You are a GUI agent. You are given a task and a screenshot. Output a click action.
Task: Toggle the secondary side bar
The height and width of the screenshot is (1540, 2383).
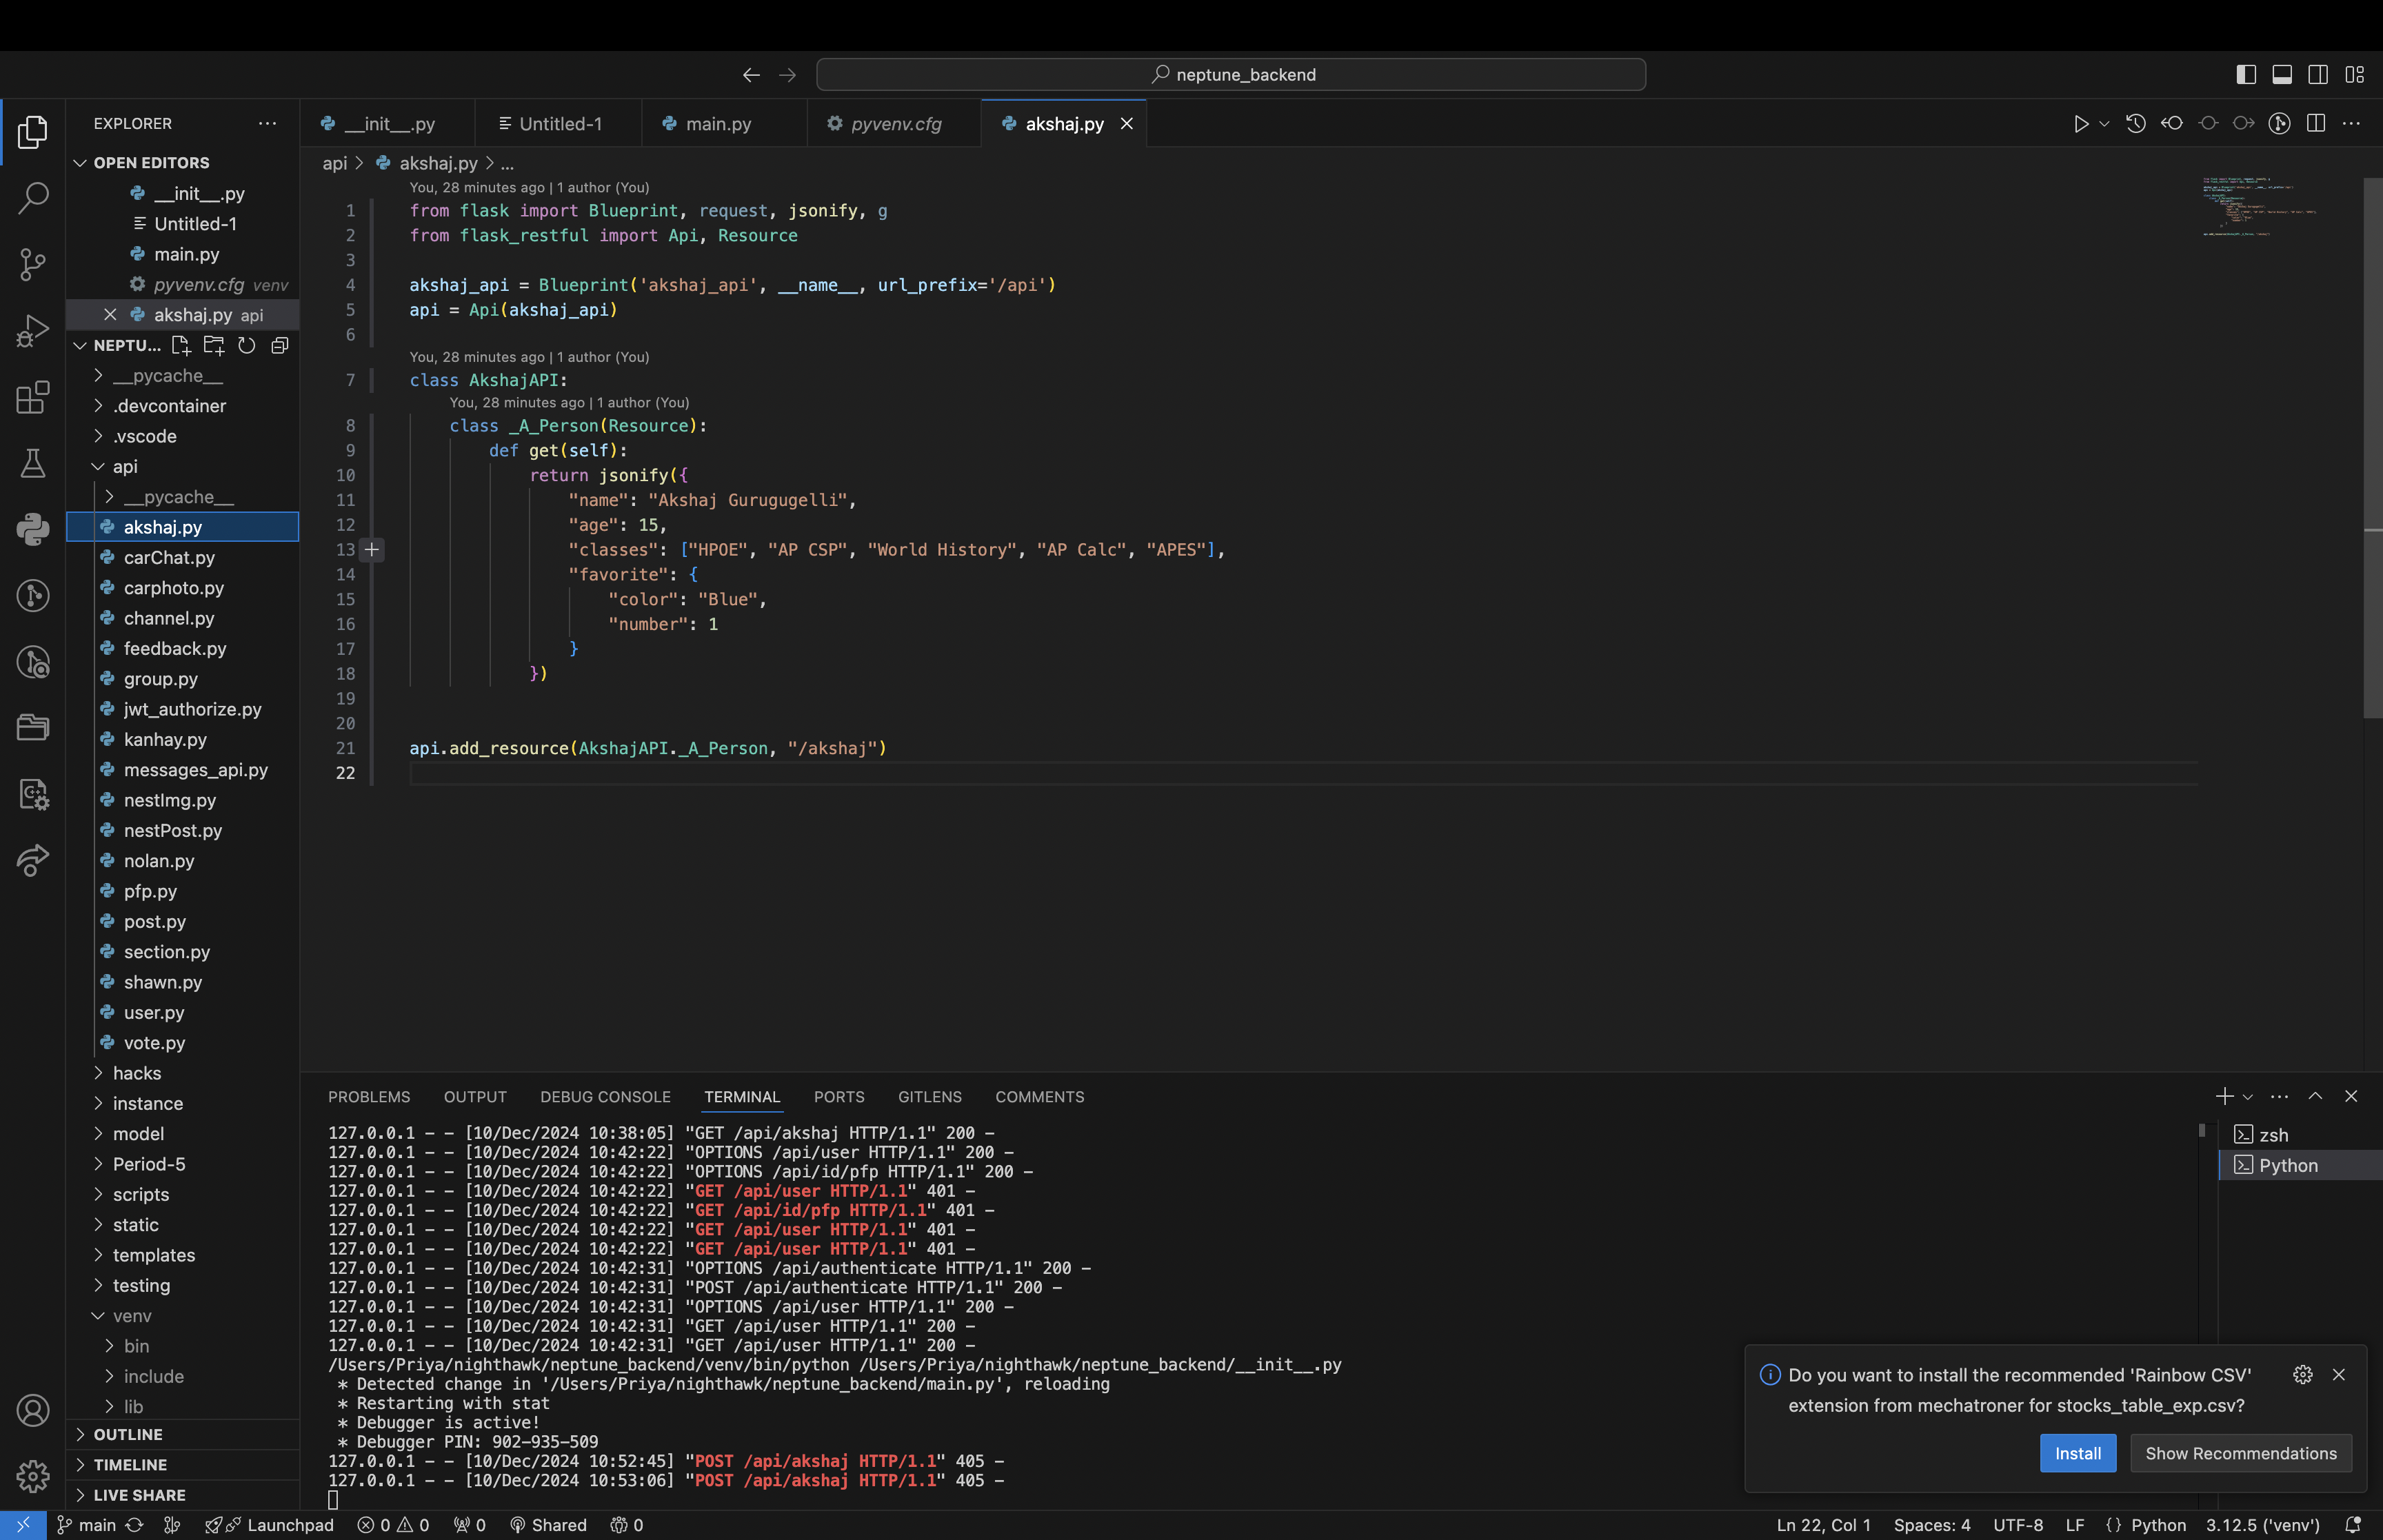pos(2318,75)
